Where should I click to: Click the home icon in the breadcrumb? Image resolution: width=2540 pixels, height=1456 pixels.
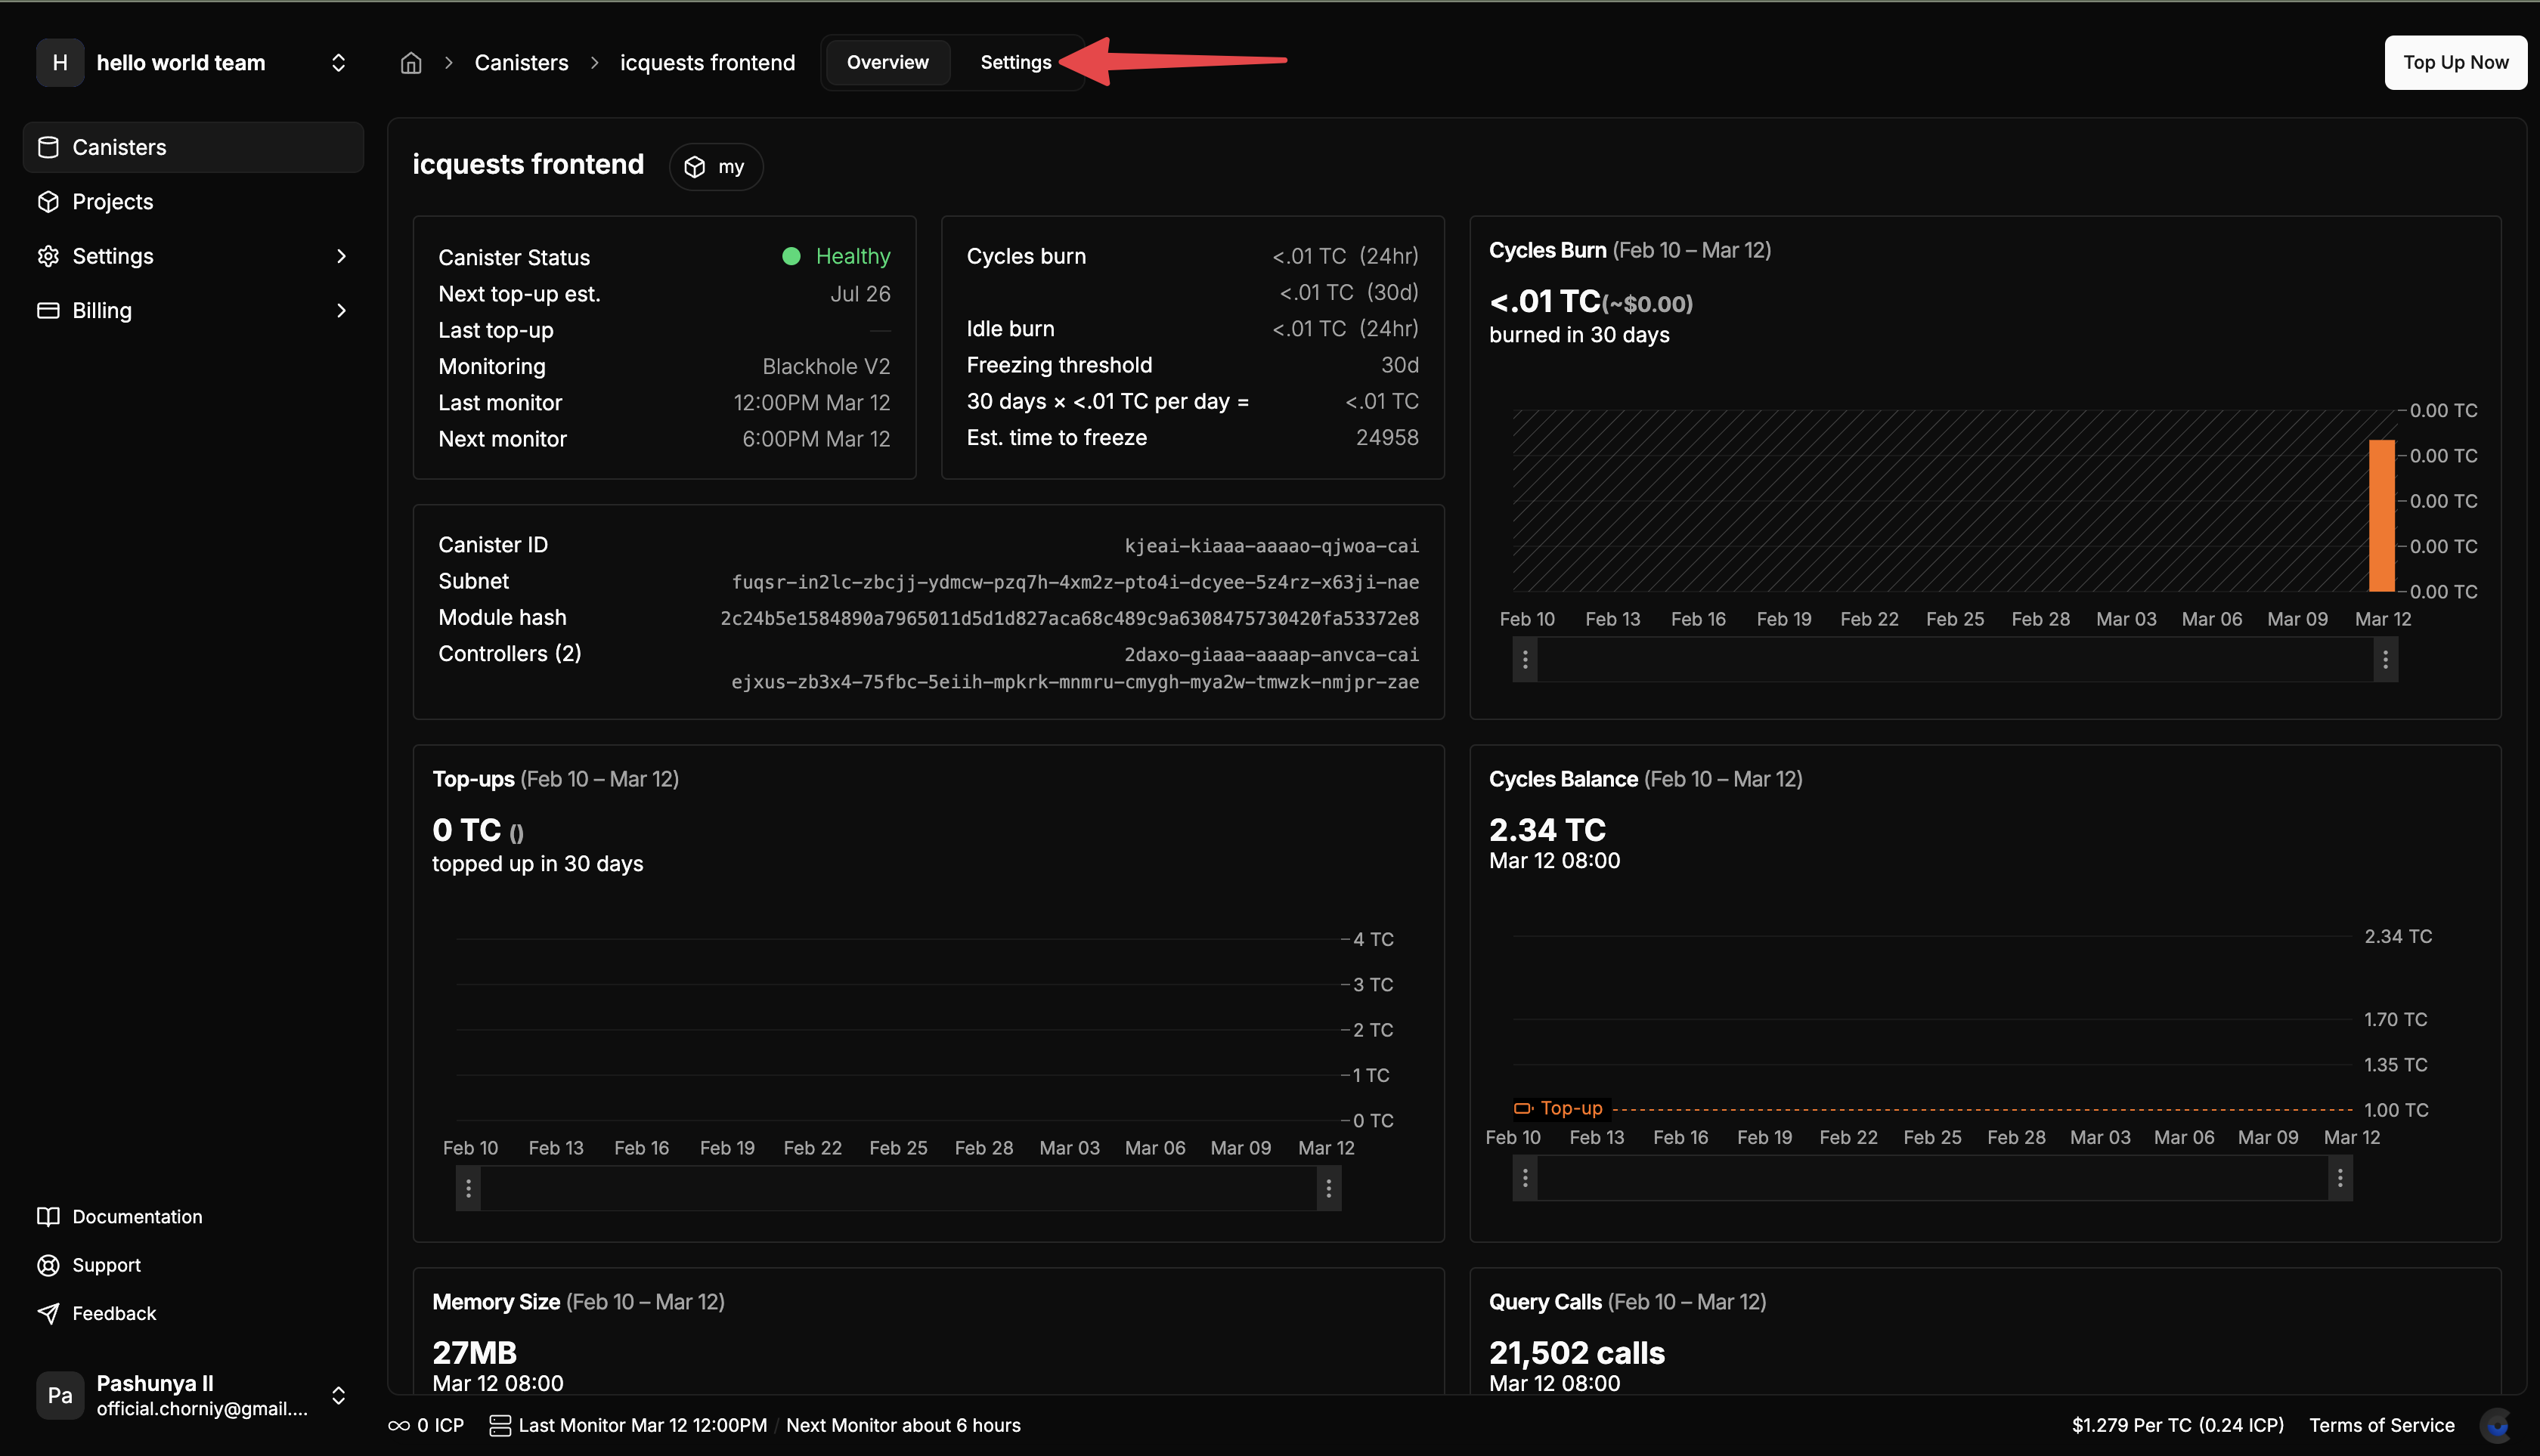point(410,62)
